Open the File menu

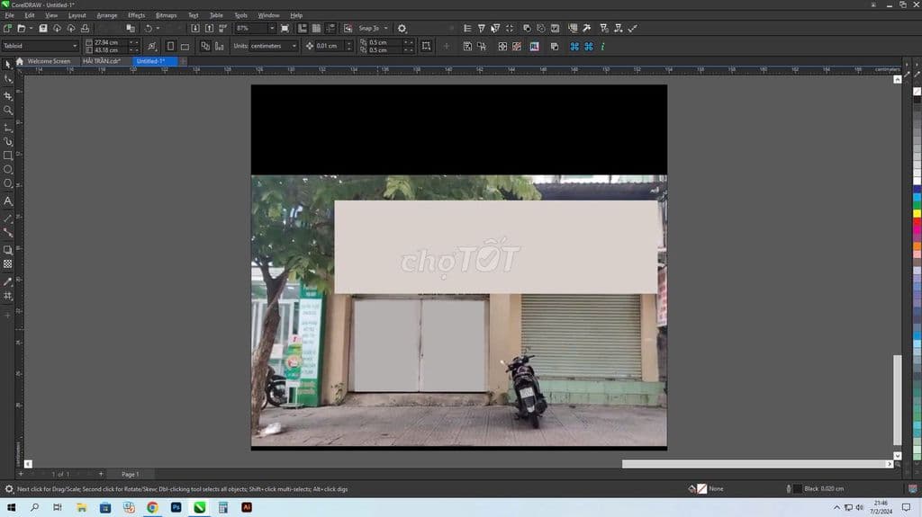coord(9,15)
